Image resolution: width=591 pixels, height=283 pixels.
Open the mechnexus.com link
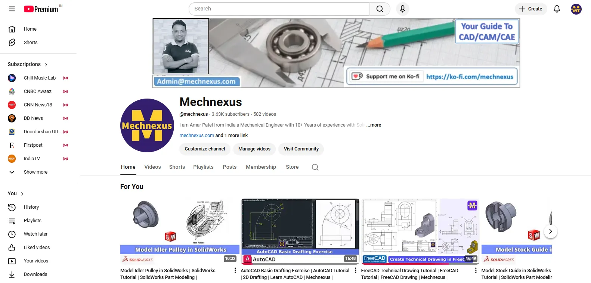click(x=197, y=136)
